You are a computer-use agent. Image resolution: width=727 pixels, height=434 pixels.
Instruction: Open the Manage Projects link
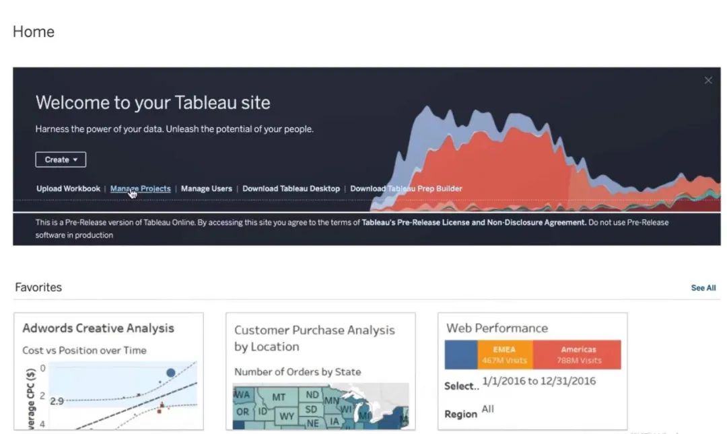pos(140,189)
